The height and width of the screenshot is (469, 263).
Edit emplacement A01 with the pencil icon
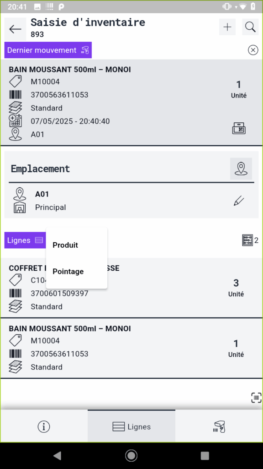(239, 201)
